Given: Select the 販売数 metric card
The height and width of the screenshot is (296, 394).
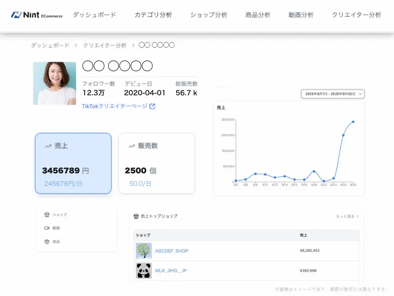Looking at the screenshot, I should [x=157, y=163].
